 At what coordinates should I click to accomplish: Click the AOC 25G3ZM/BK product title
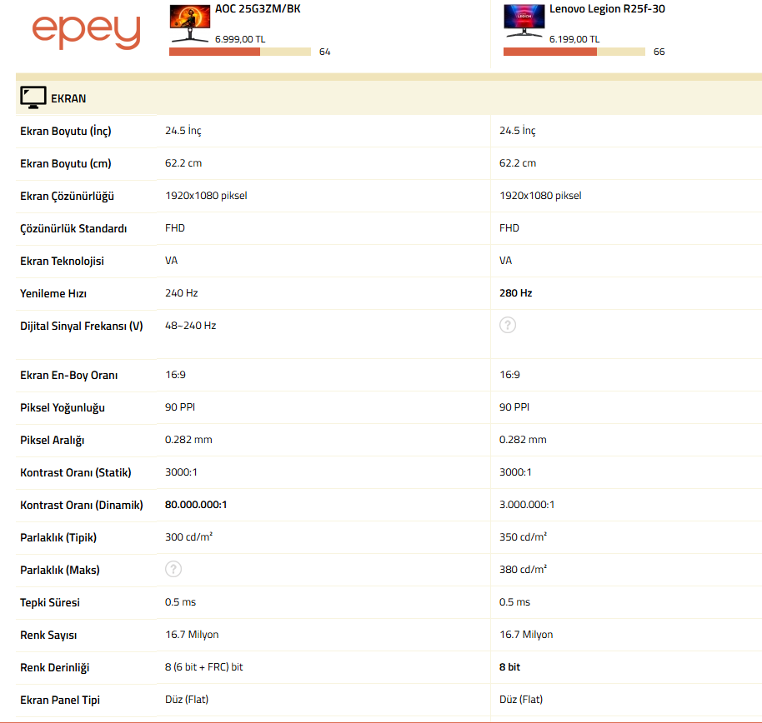click(x=258, y=8)
